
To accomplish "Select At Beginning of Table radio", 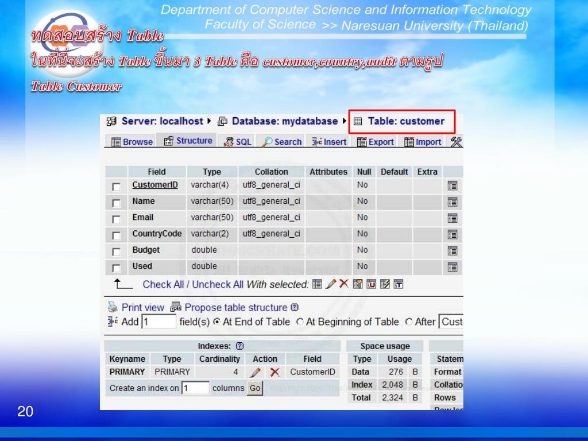I will pyautogui.click(x=300, y=322).
